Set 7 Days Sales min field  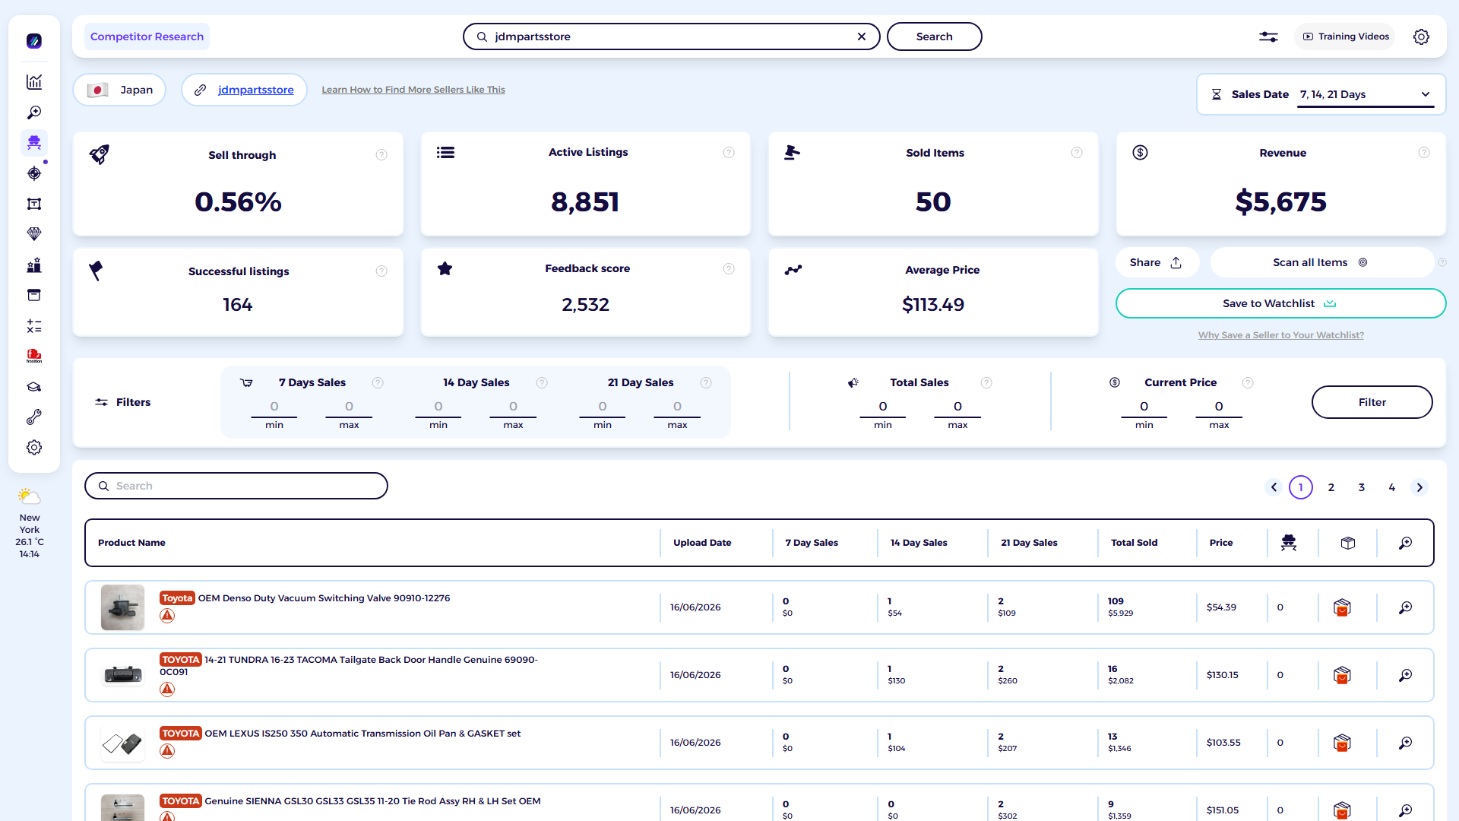tap(274, 407)
